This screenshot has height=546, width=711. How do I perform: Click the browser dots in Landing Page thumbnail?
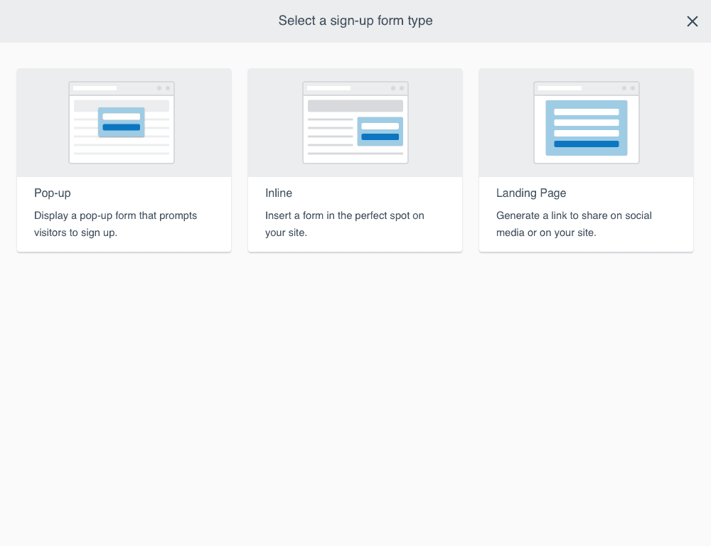click(627, 87)
